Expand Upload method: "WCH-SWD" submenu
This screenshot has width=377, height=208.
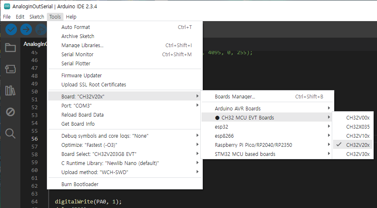[125, 172]
